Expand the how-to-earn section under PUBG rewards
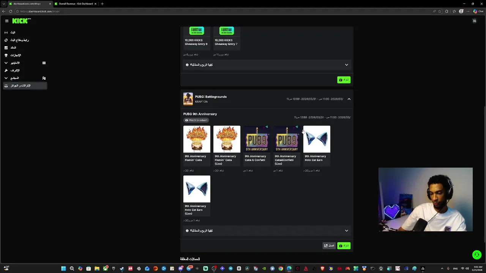Screen dimensions: 486x273 click(346, 231)
